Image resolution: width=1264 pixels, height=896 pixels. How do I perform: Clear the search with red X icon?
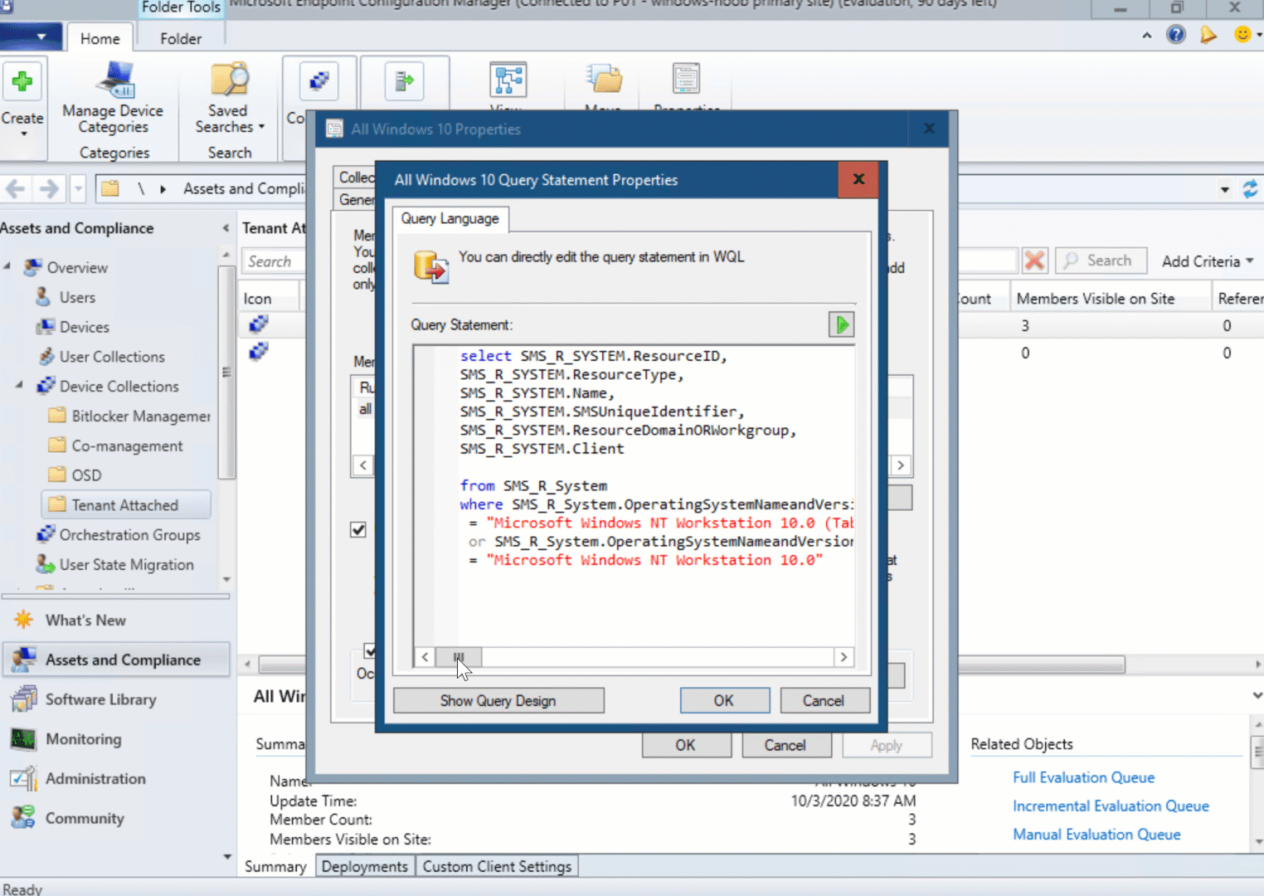1034,261
